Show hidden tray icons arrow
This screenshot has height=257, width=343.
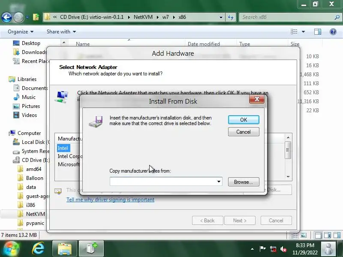point(252,249)
